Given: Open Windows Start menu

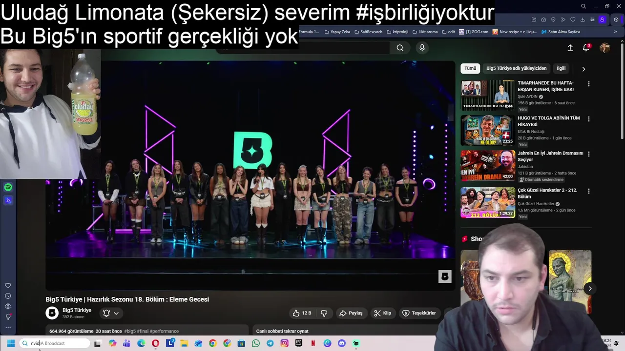Looking at the screenshot, I should pyautogui.click(x=11, y=343).
